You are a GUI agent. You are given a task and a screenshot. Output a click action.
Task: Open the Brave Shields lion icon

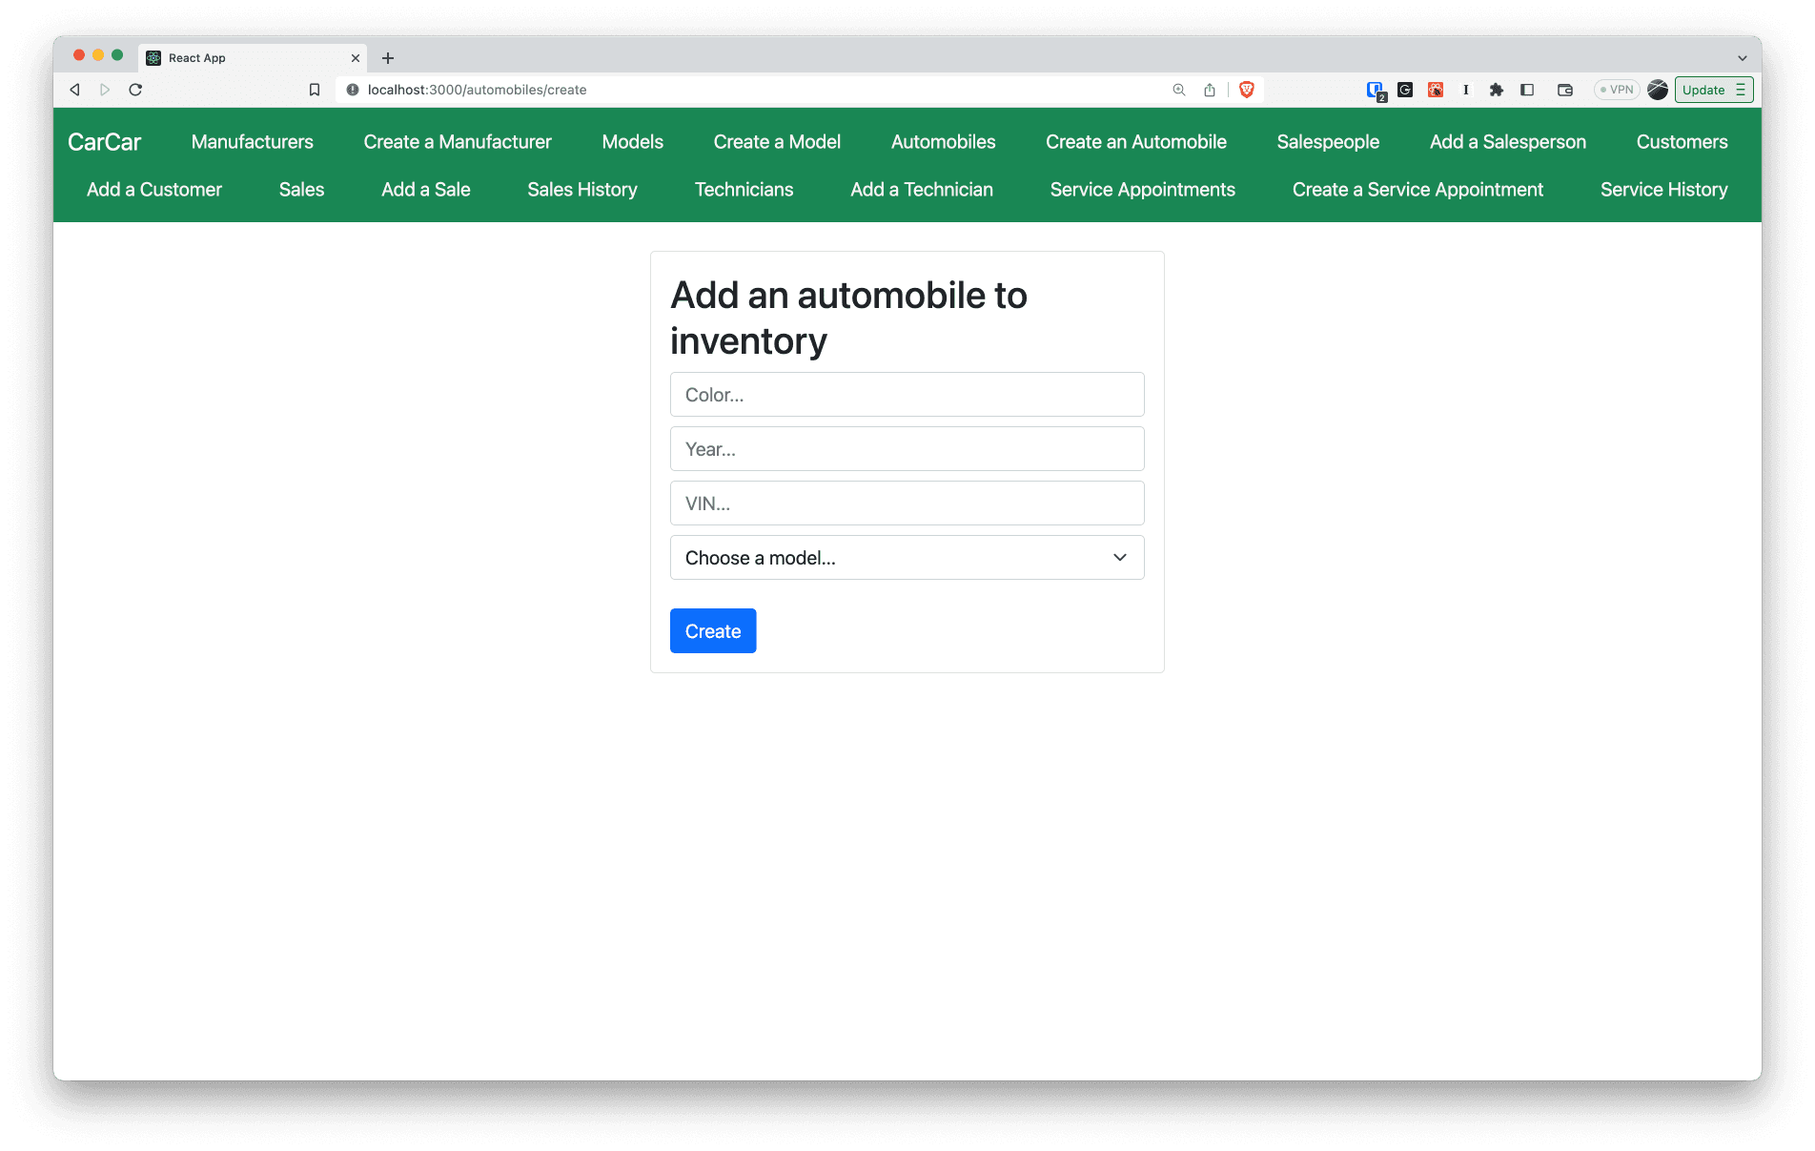click(1247, 90)
